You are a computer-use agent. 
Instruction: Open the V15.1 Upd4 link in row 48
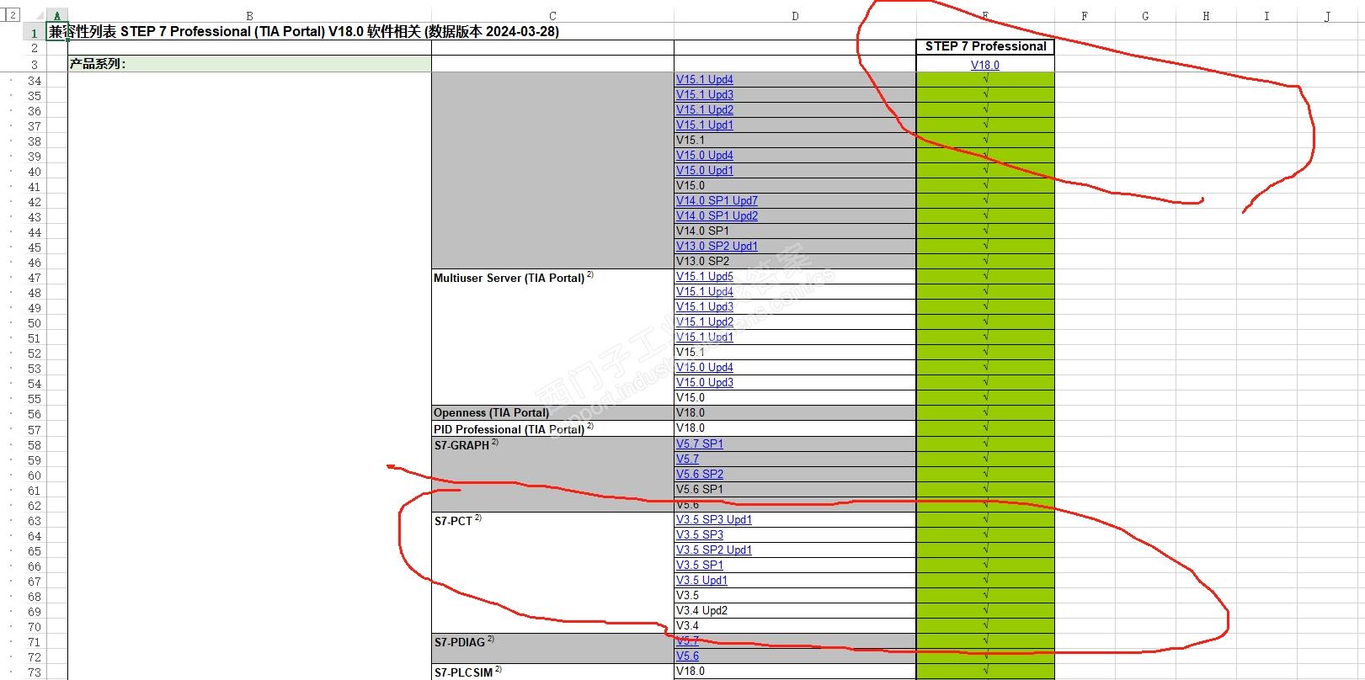[704, 292]
